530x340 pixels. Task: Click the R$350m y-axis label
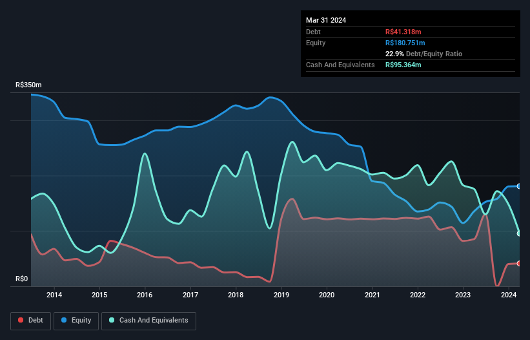(28, 85)
